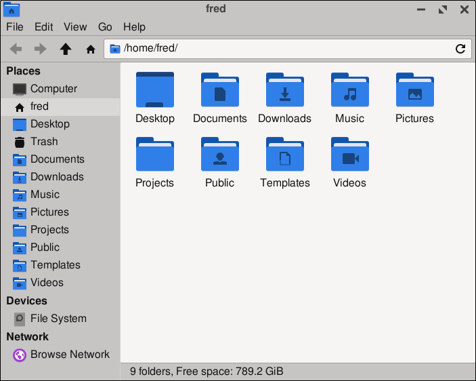Open the Documents folder icon in the file view
476x381 pixels.
220,89
